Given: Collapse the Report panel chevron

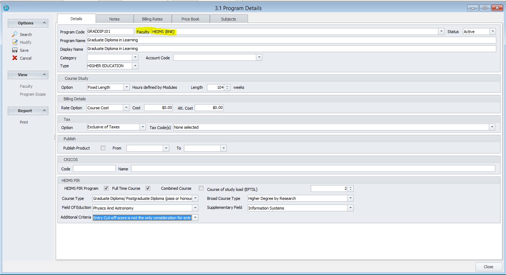Looking at the screenshot, I should [44, 111].
